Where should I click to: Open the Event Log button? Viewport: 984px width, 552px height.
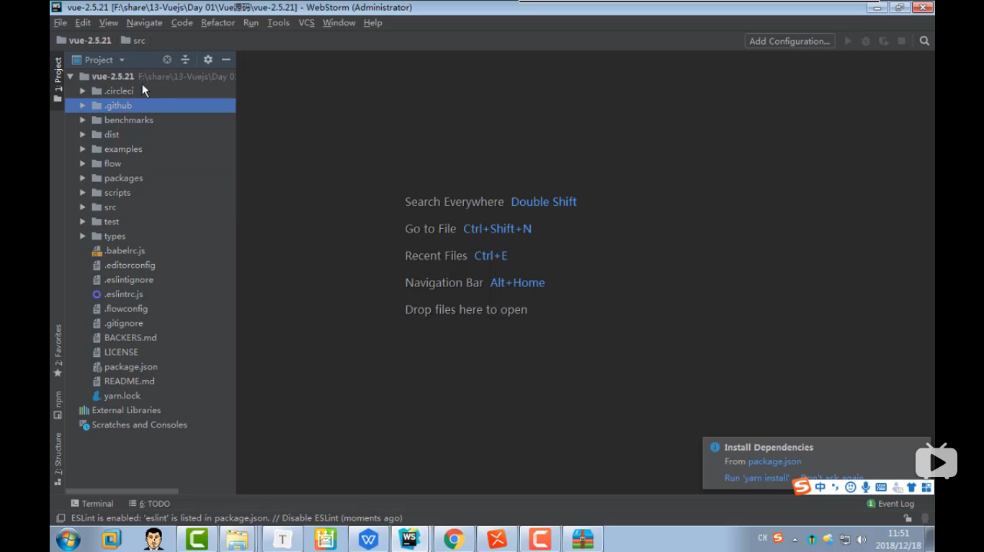(x=890, y=504)
